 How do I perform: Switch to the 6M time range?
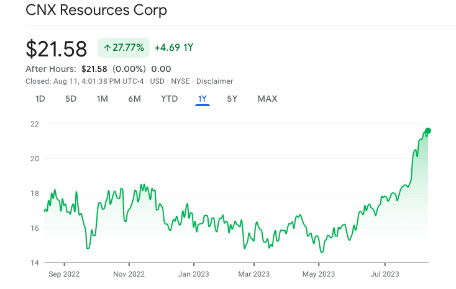click(x=134, y=99)
